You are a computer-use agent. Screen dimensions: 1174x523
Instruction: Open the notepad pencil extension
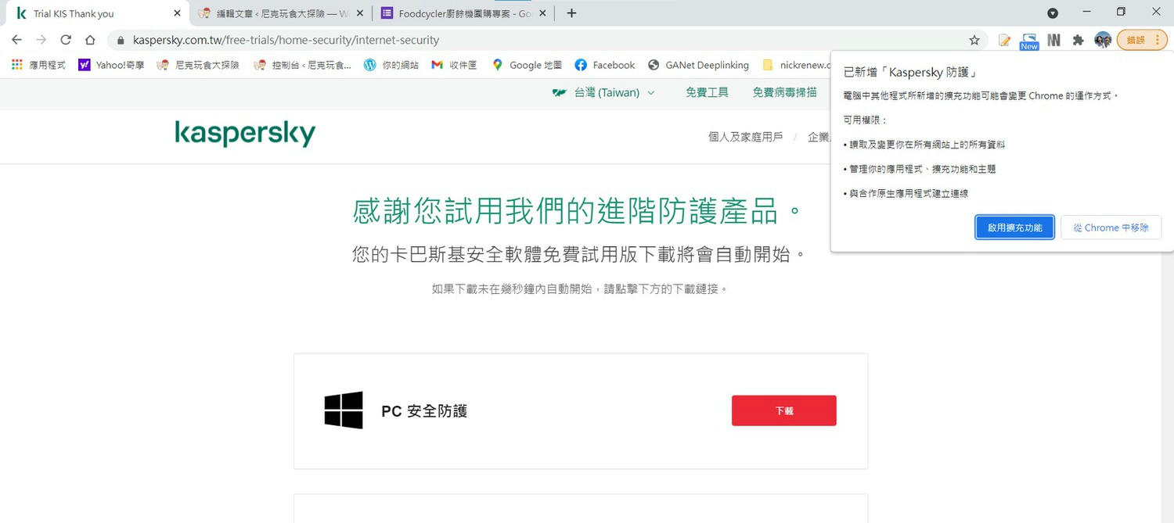1004,40
